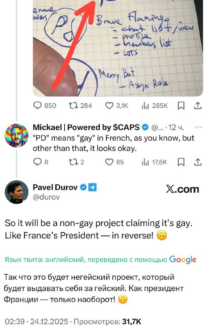Reply to Mickael's tweet with 8 comments
The height and width of the screenshot is (333, 208).
(x=40, y=162)
